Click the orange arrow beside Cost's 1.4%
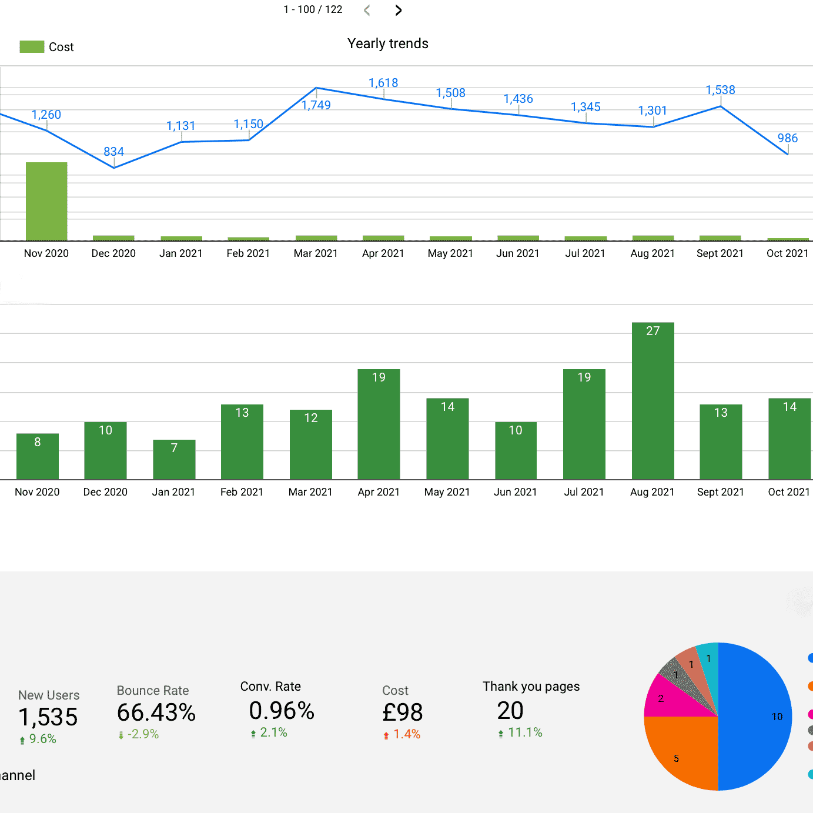 [x=386, y=734]
